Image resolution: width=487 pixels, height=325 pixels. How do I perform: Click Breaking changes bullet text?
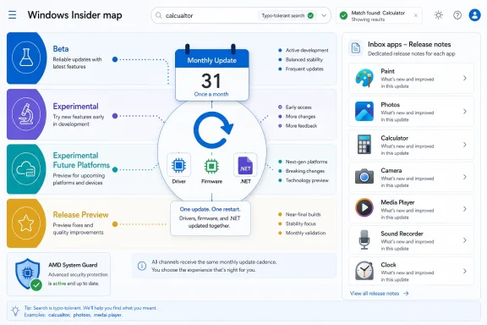[305, 171]
